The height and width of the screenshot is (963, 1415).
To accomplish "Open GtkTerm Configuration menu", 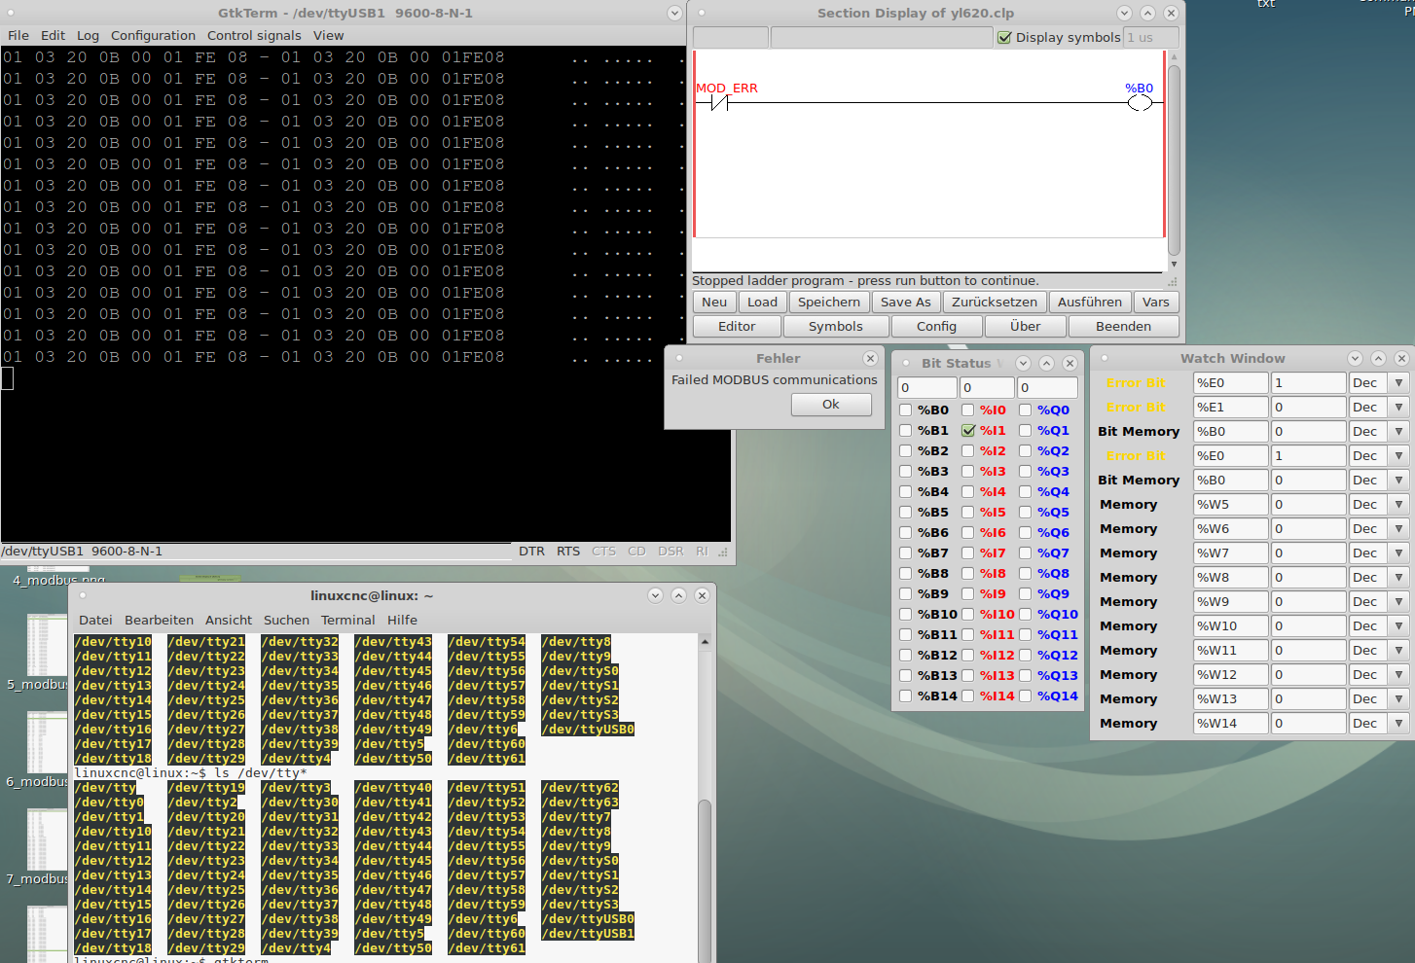I will [153, 35].
